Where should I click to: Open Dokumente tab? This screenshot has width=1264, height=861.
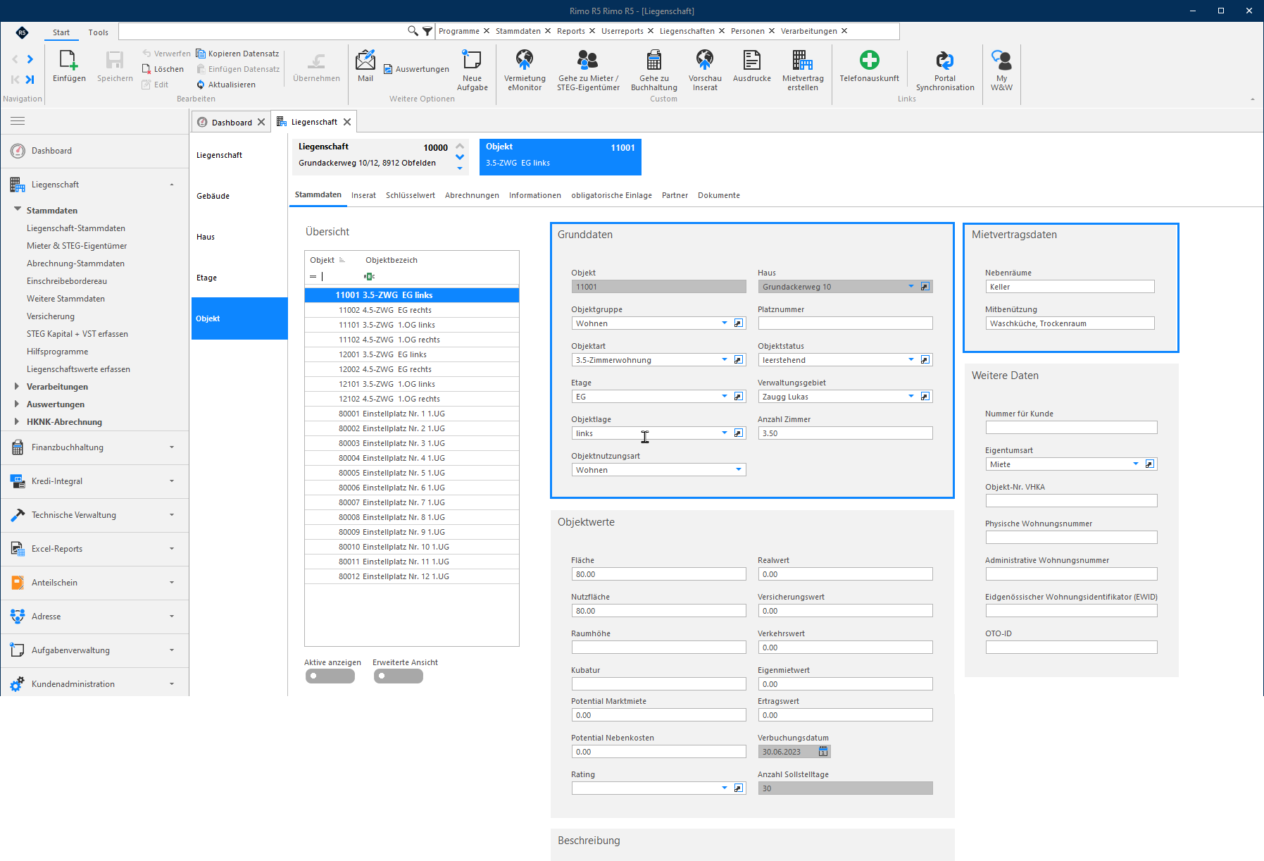click(x=718, y=195)
